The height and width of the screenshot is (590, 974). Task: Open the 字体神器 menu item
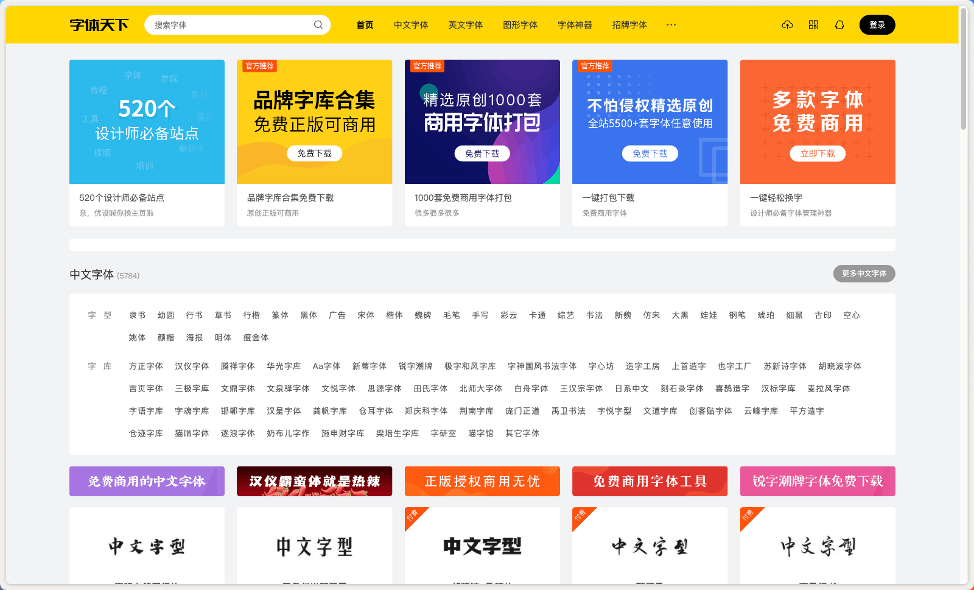574,25
